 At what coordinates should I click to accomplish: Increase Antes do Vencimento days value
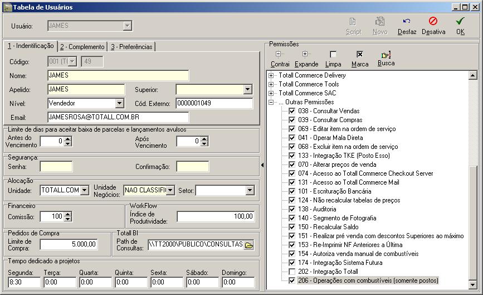pyautogui.click(x=68, y=139)
